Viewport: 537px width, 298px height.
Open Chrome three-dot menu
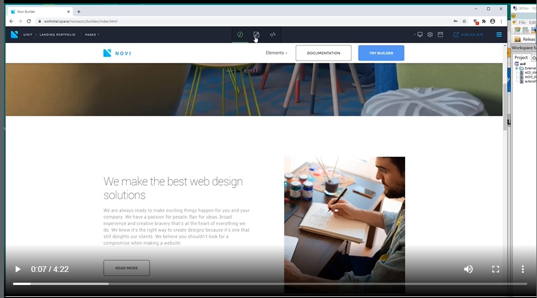[501, 21]
